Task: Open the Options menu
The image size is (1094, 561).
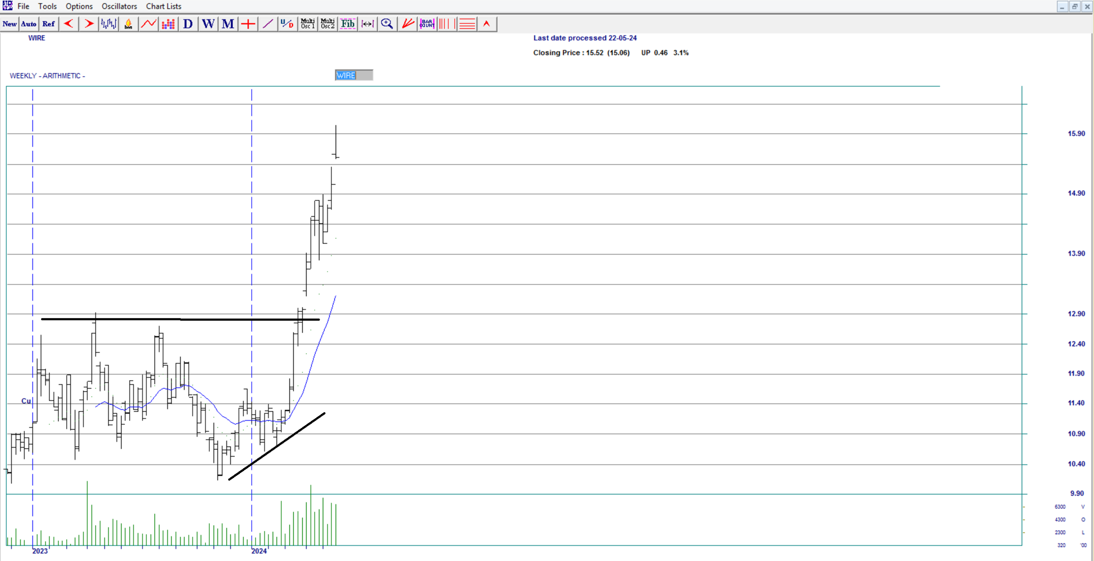Action: point(79,6)
